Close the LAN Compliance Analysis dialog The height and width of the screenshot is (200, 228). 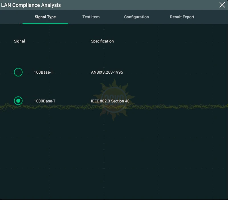coord(222,5)
